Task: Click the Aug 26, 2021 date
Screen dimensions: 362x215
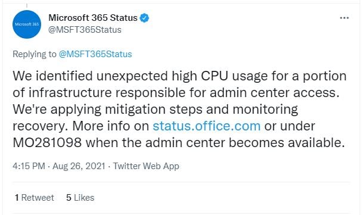Action: tap(79, 166)
